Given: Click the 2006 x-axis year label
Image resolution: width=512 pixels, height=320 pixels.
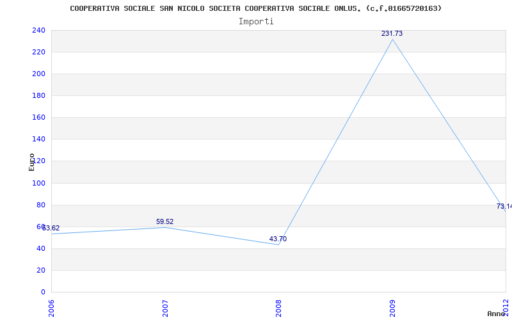Looking at the screenshot, I should click(x=51, y=308).
